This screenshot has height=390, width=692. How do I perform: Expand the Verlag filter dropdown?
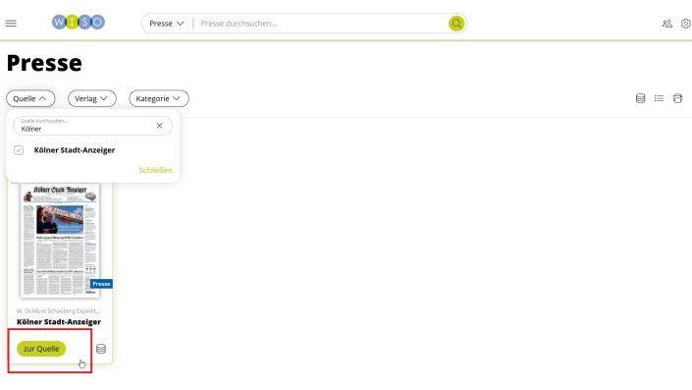tap(92, 98)
